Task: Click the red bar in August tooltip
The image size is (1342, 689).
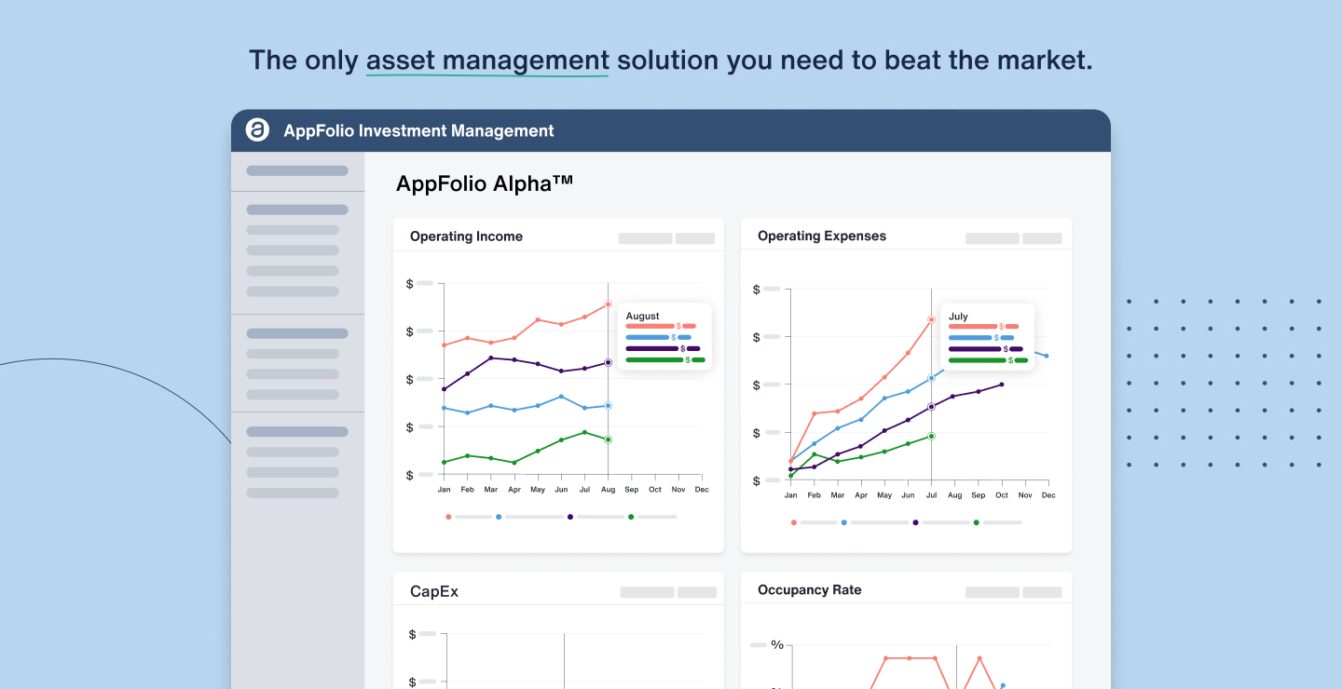Action: (x=650, y=326)
